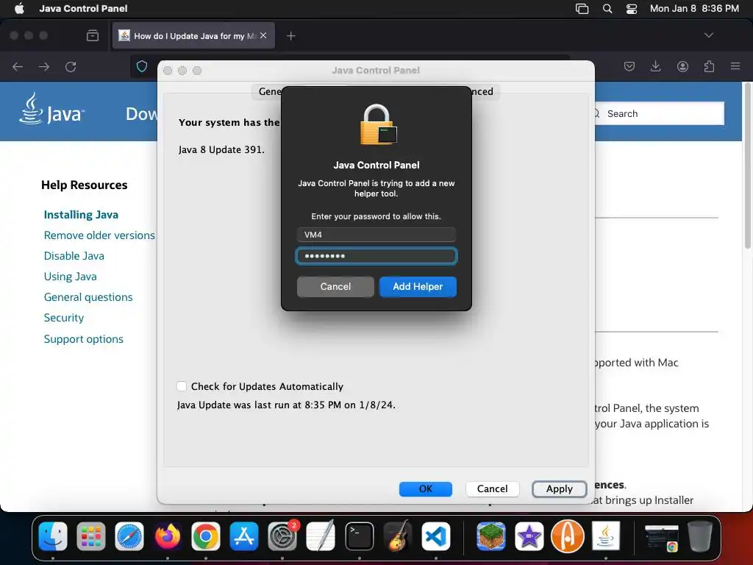The height and width of the screenshot is (565, 753).
Task: Click the tracking protection shield icon
Action: (142, 66)
